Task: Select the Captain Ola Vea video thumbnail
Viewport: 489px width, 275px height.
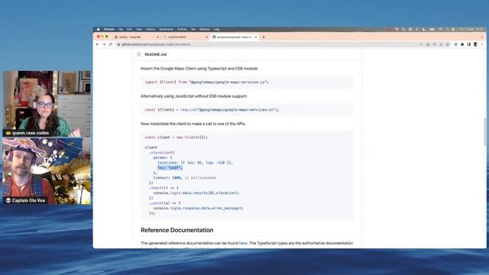Action: [x=47, y=171]
